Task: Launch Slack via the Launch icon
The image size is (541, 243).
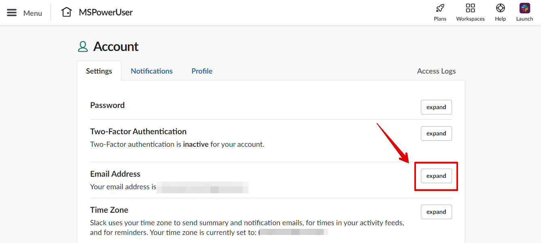Action: (x=525, y=8)
